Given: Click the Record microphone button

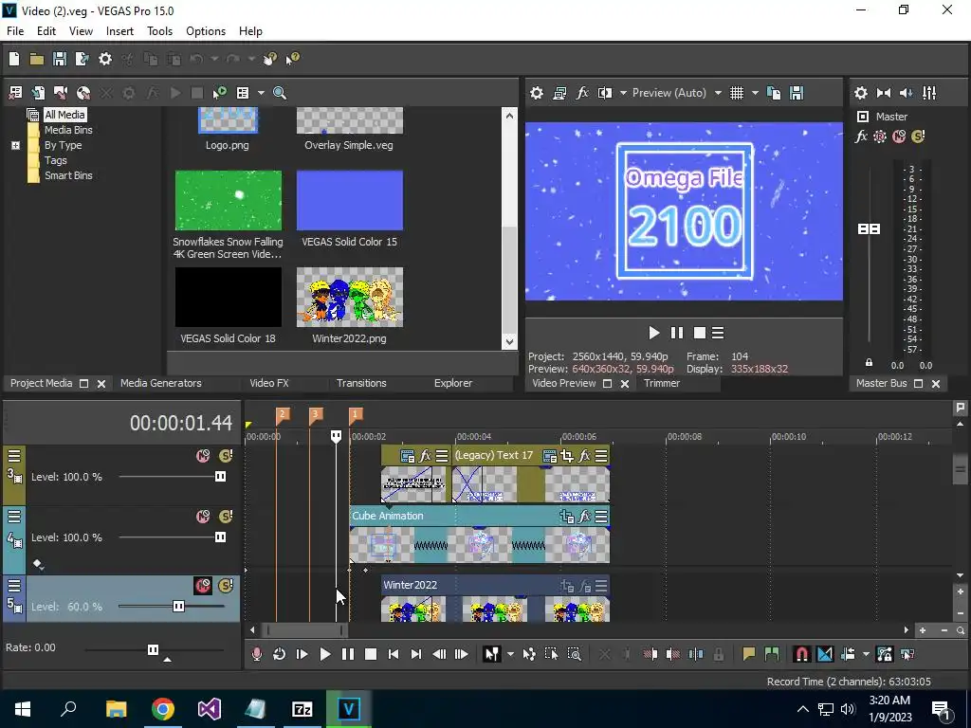Looking at the screenshot, I should (x=256, y=654).
